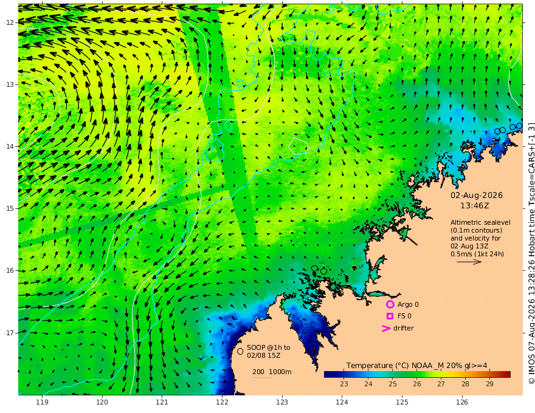Click the magenta Argo circle legend icon
Screen dimensions: 535x413
[390, 304]
